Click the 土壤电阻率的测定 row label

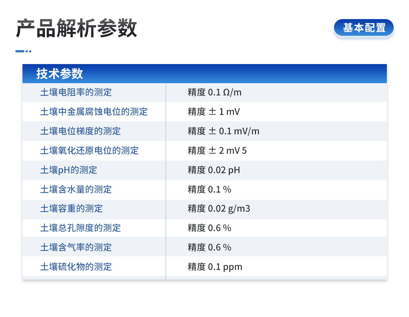point(76,92)
